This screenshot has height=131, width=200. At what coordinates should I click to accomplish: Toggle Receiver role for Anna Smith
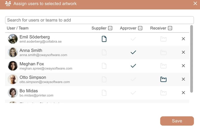click(x=163, y=53)
